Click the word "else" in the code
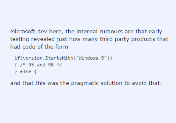 [x=26, y=72]
